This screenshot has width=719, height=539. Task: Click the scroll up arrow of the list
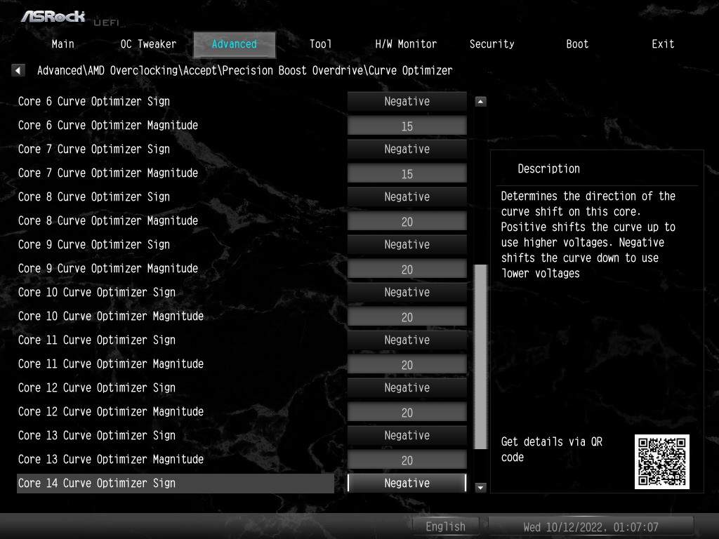480,101
